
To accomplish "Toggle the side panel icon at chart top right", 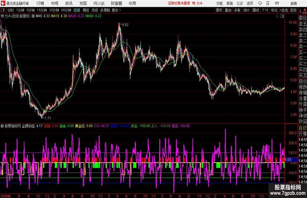I will tap(282, 16).
